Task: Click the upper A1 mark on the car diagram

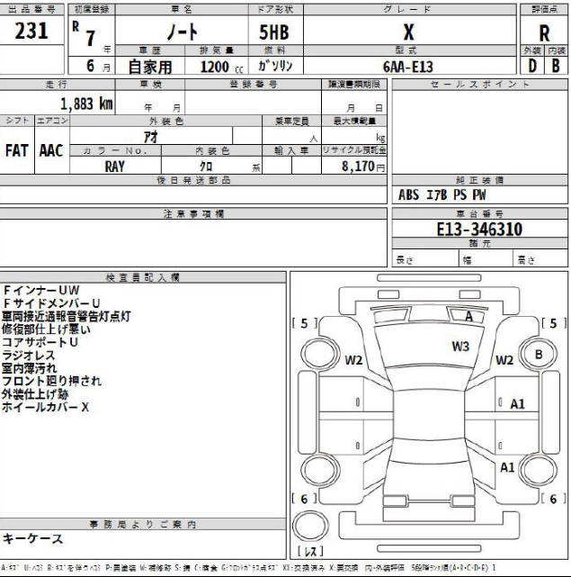Action: 518,404
